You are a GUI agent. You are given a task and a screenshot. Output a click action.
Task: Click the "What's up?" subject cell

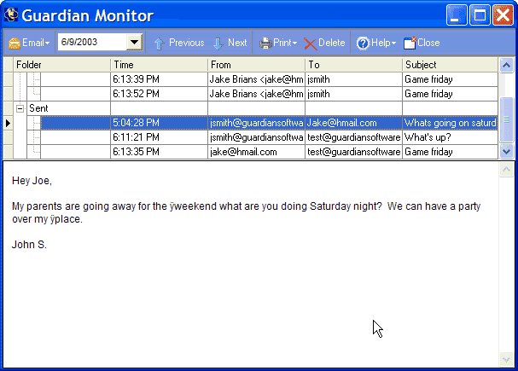pos(450,137)
